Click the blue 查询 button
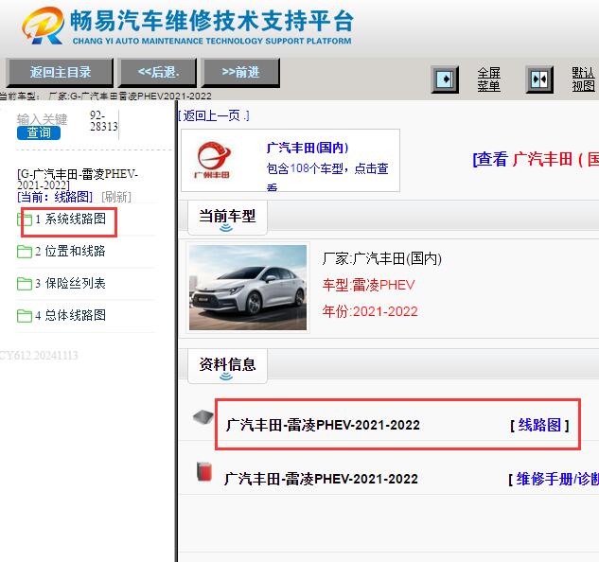This screenshot has width=599, height=562. 39,132
